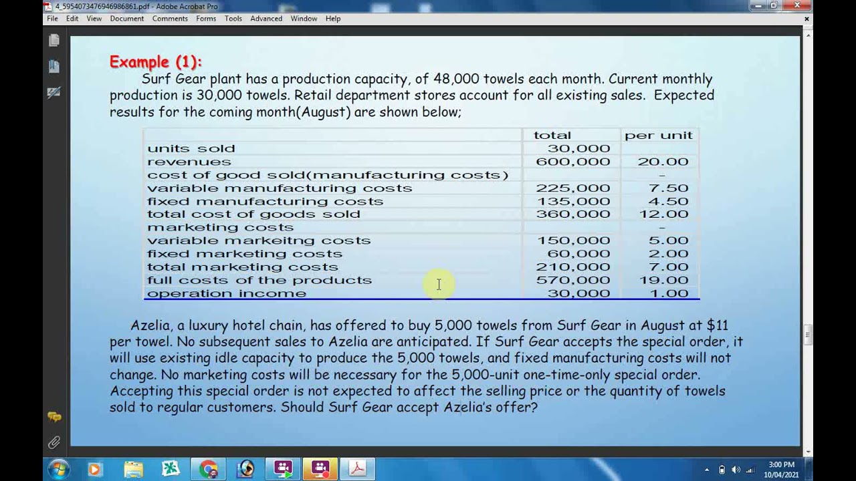Open the Advanced menu
The width and height of the screenshot is (856, 481).
coord(266,19)
